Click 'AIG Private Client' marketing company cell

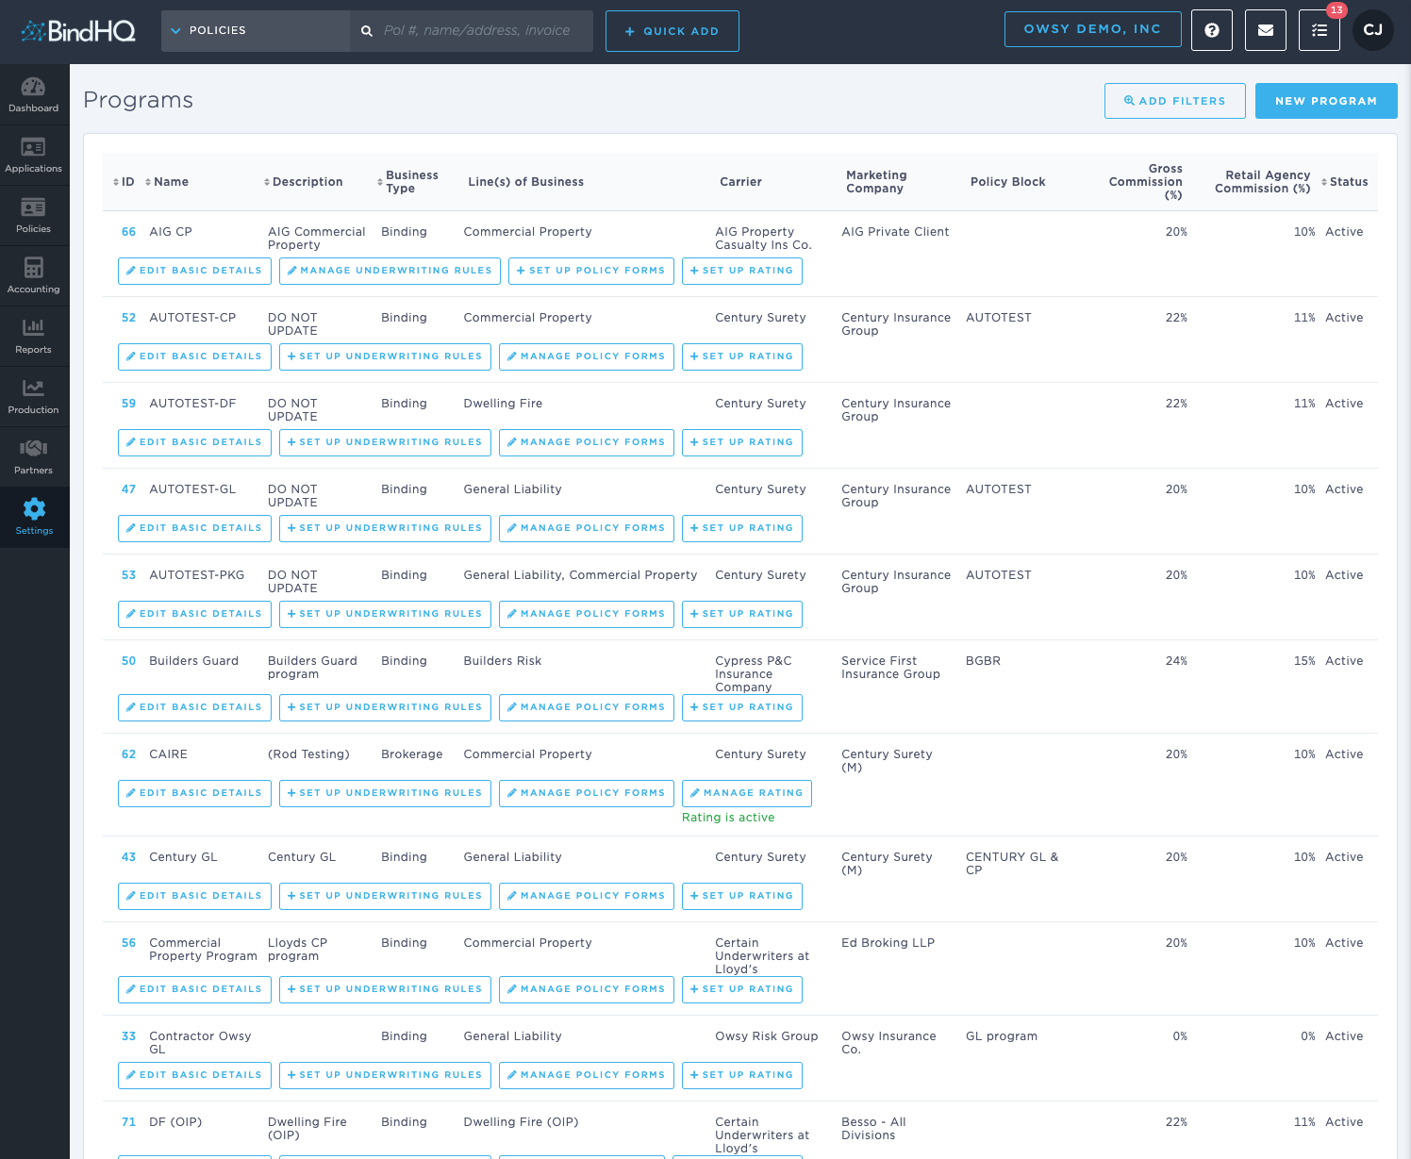(895, 232)
